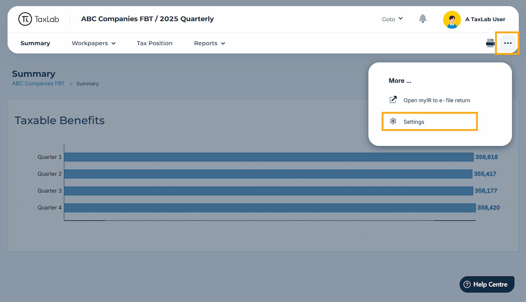Select Open myIR to e-file return
The image size is (526, 302).
pyautogui.click(x=436, y=100)
